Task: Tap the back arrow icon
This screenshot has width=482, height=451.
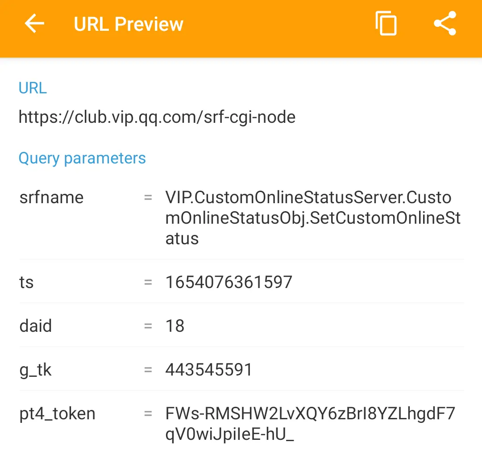Action: pyautogui.click(x=34, y=23)
